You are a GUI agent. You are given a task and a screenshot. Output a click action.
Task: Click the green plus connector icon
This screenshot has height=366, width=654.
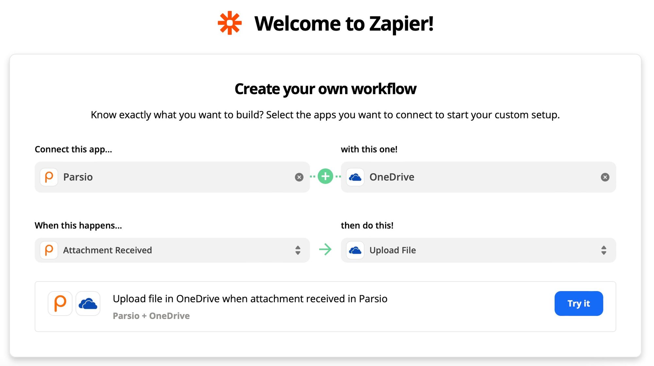coord(325,177)
